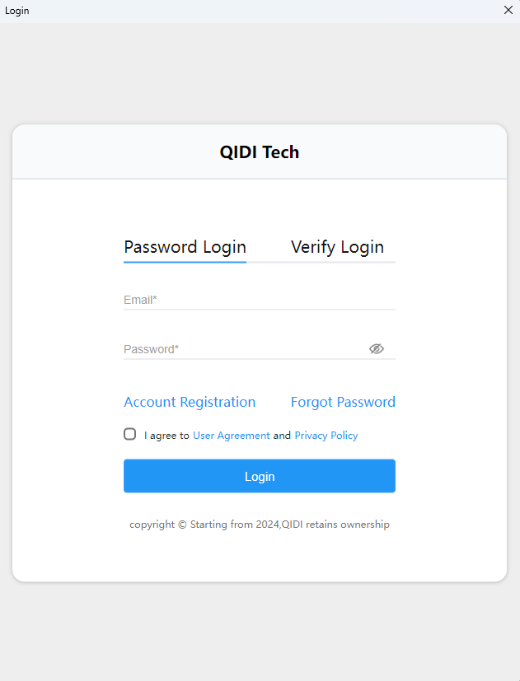
Task: Read the Privacy Policy
Action: 326,435
